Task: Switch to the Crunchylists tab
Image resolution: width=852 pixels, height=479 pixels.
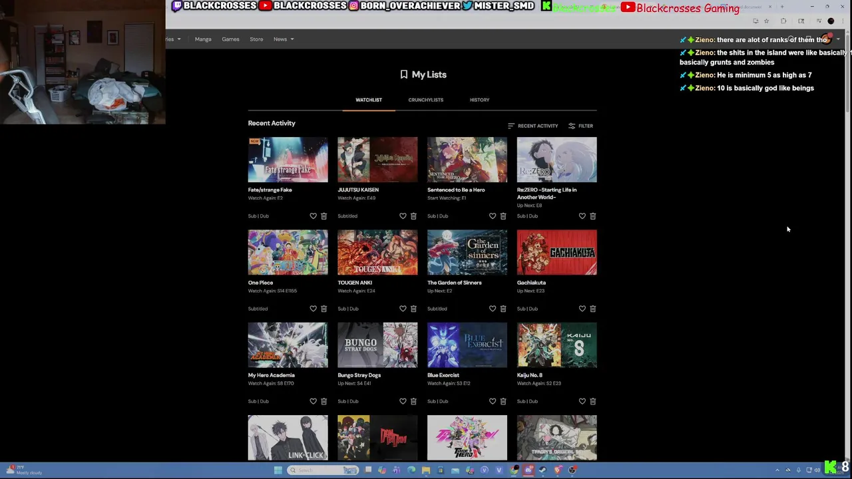Action: [x=426, y=100]
